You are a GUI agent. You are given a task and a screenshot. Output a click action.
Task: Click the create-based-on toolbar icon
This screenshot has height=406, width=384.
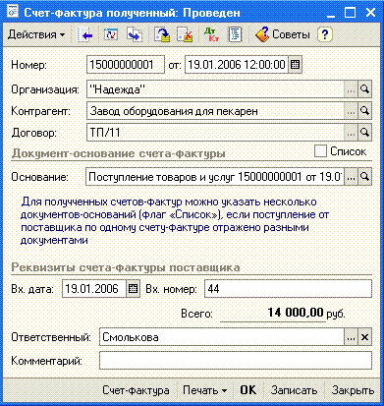[x=135, y=34]
